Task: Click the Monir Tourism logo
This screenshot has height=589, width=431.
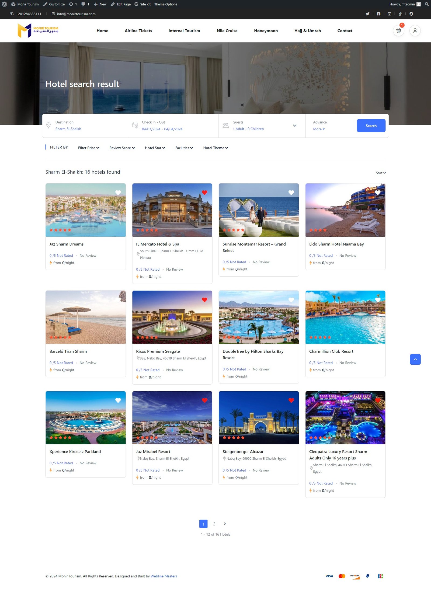Action: [38, 30]
